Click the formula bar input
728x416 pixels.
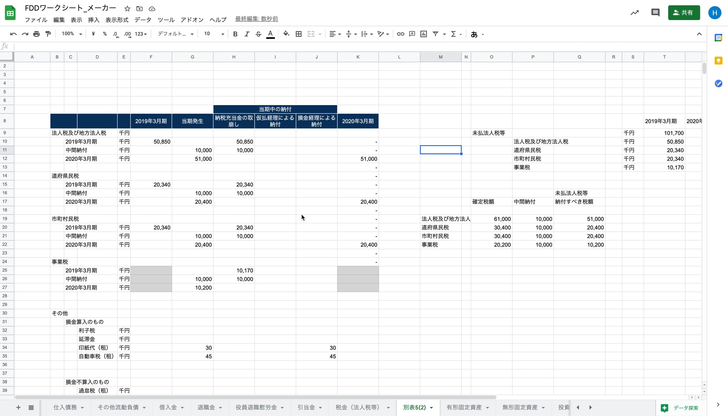pyautogui.click(x=347, y=46)
